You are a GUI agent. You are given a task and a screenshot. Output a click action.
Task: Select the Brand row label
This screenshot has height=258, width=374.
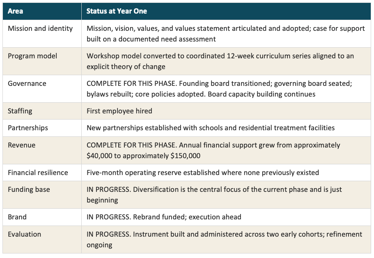click(x=17, y=217)
